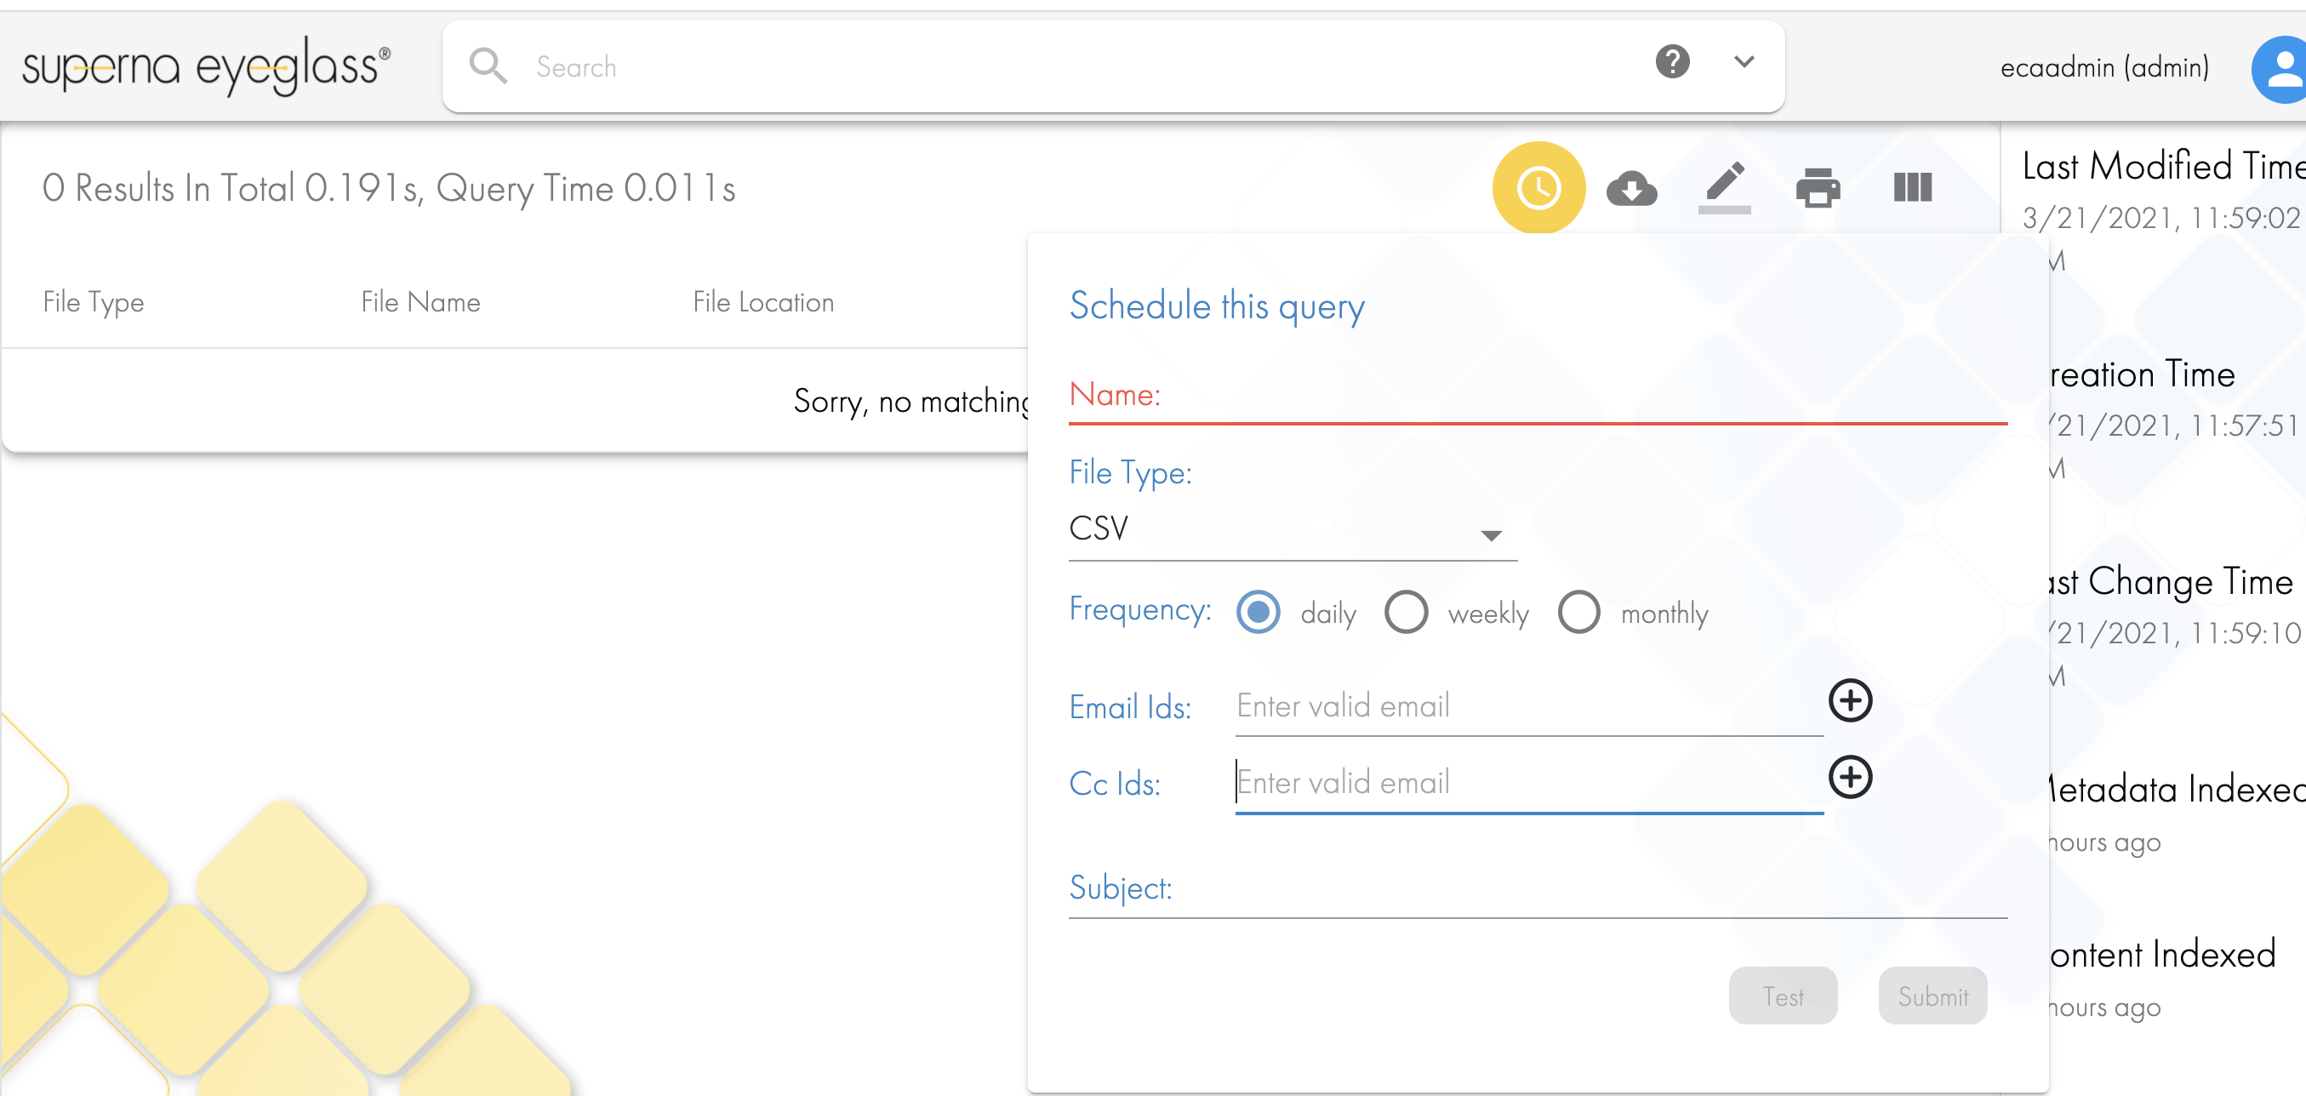Image resolution: width=2306 pixels, height=1096 pixels.
Task: Toggle the schedule query clock icon
Action: [1538, 188]
